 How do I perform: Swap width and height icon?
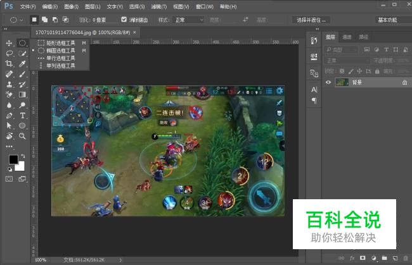(246, 20)
